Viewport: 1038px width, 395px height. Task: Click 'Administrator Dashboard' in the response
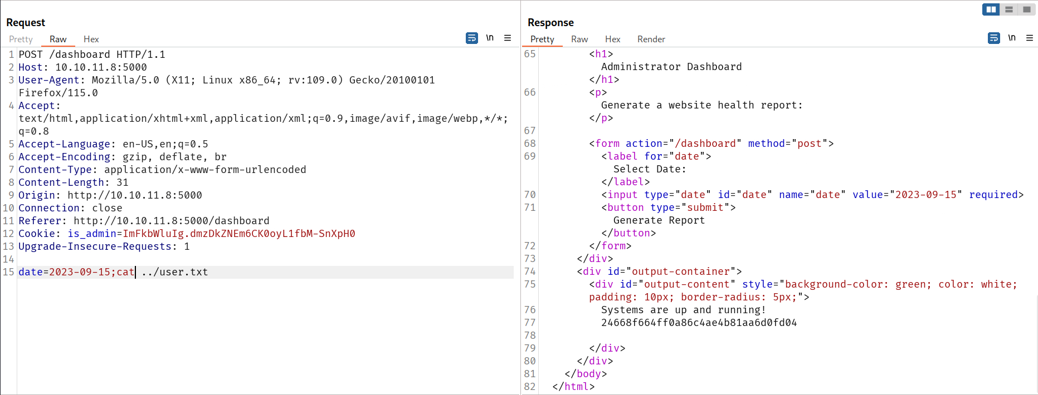[x=671, y=67]
